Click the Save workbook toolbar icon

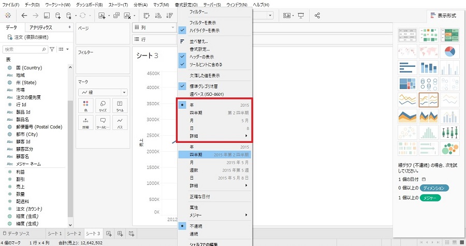point(47,16)
